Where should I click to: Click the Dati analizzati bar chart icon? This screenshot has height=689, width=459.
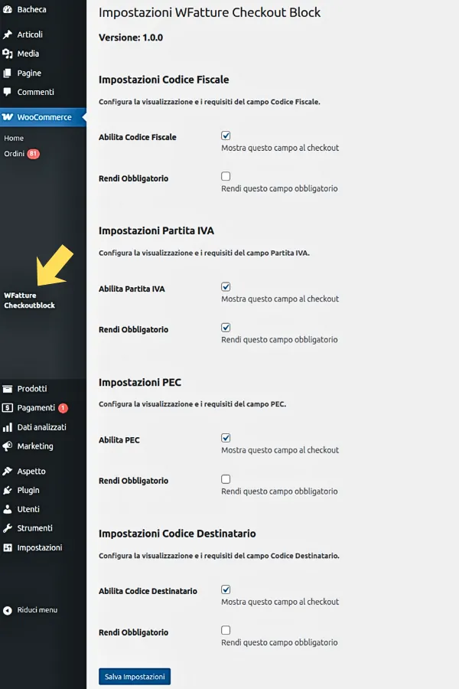coord(7,427)
